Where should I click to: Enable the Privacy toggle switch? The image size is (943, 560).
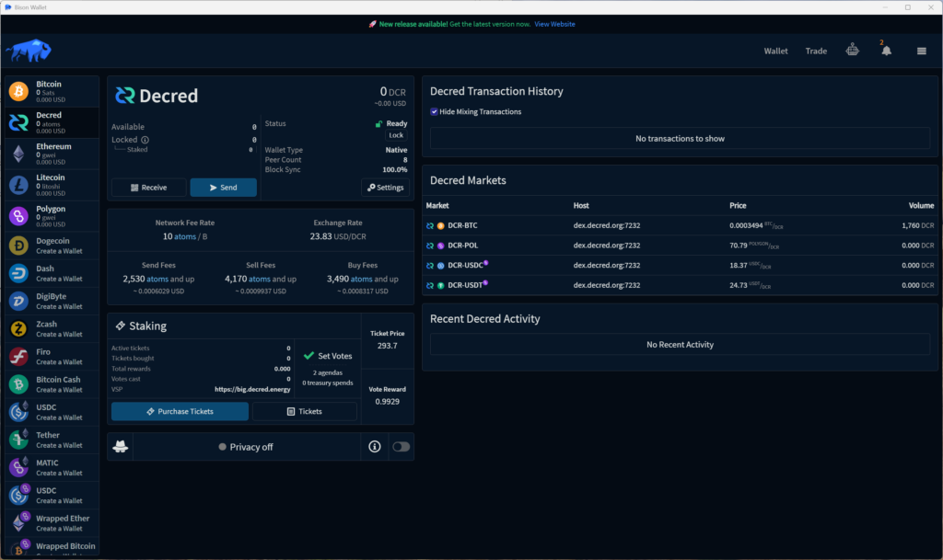[x=401, y=447]
